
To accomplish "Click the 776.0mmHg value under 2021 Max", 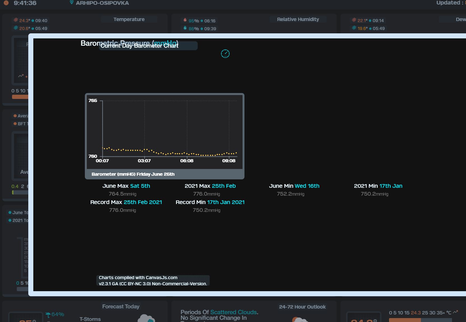I will (206, 194).
